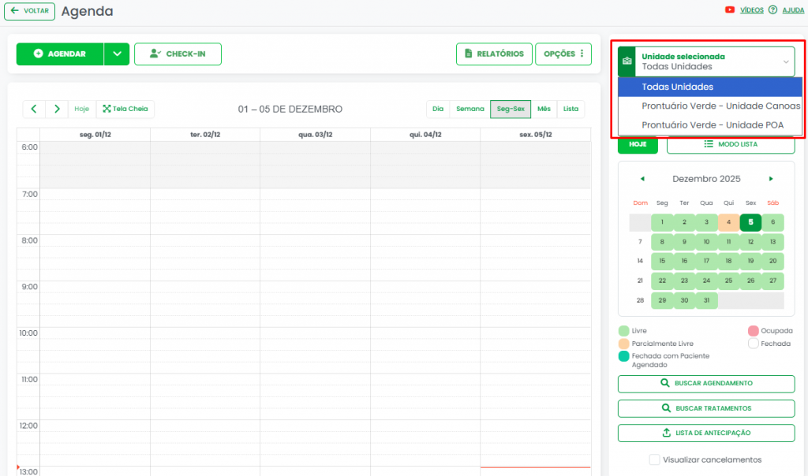Viewport: 808px width, 476px height.
Task: Collapse the Unidade selecionada dropdown
Action: point(785,61)
